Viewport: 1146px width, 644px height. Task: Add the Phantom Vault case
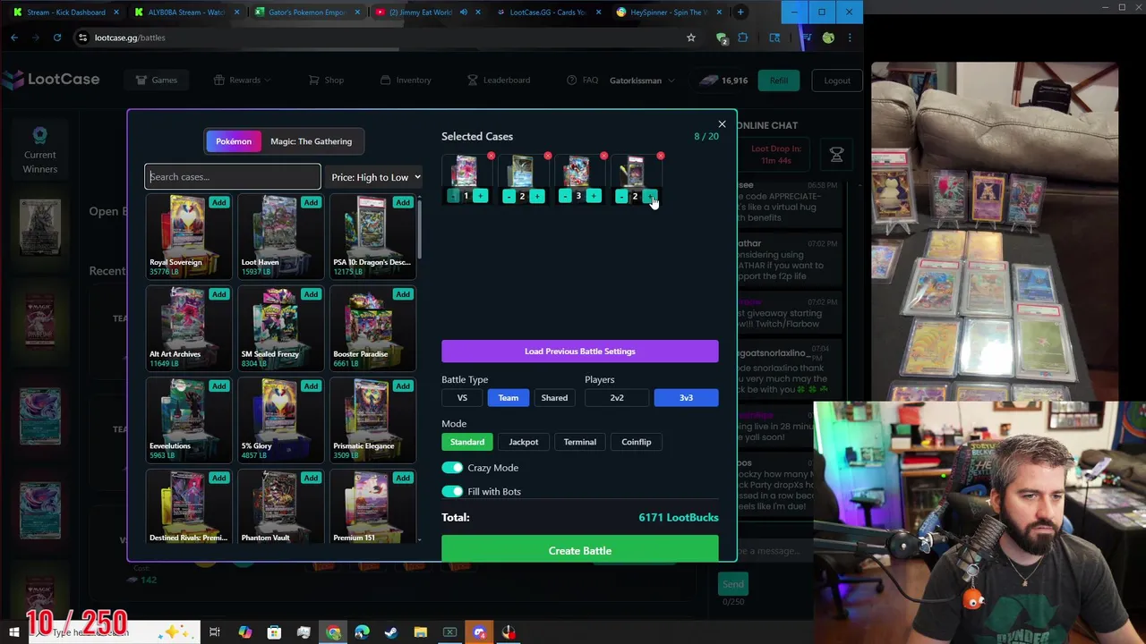311,479
